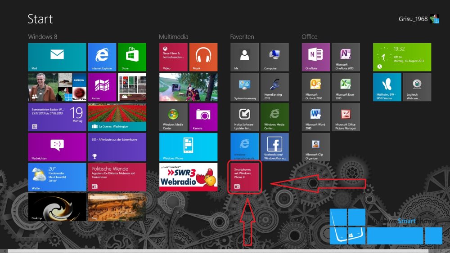Open the People tile with photos
Viewport: 450px width, 253px height.
[57, 87]
